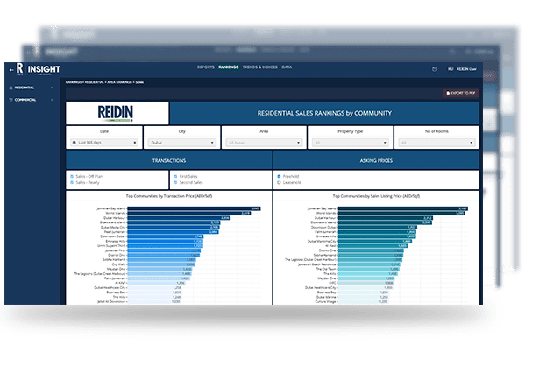Image resolution: width=539 pixels, height=366 pixels.
Task: Uncheck the Freehold checkbox
Action: pyautogui.click(x=279, y=176)
